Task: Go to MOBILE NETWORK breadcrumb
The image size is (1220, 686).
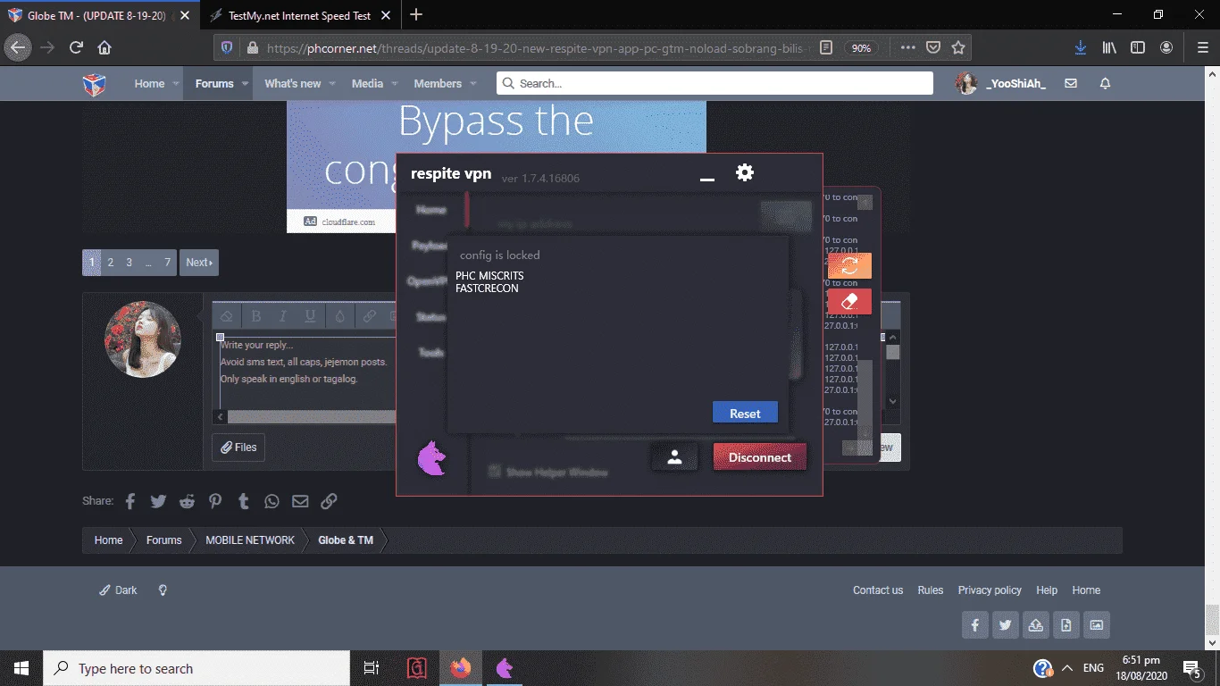Action: (x=250, y=540)
